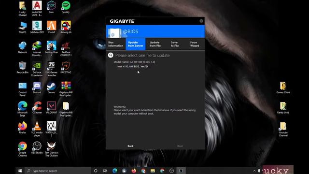Open the Epic Games Launcher shortcut
The image size is (309, 174).
(52, 69)
